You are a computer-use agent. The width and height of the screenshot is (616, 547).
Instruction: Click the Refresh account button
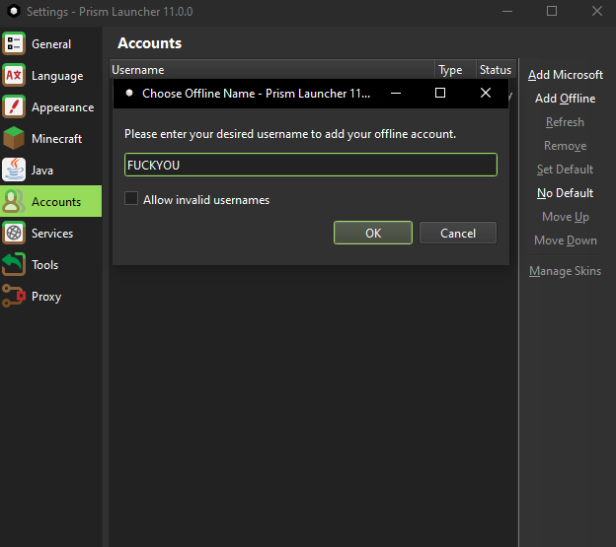pyautogui.click(x=565, y=122)
